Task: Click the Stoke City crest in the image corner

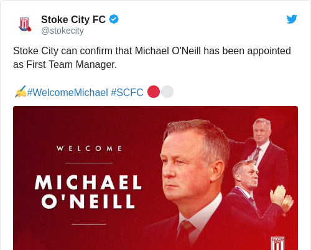Action: (x=277, y=243)
